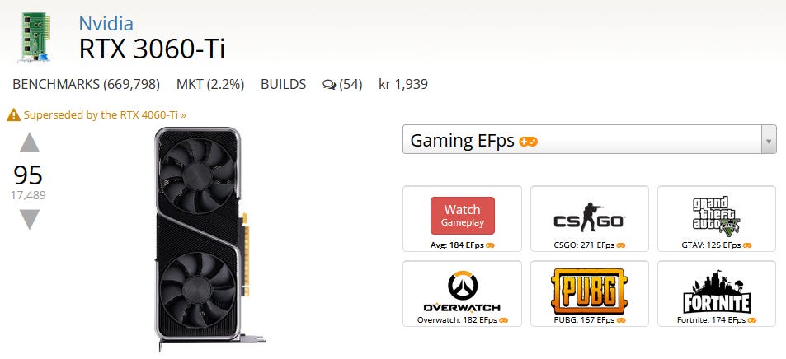Image resolution: width=786 pixels, height=359 pixels.
Task: Follow the Superseded by RTX 4060-Ti link
Action: tap(105, 114)
